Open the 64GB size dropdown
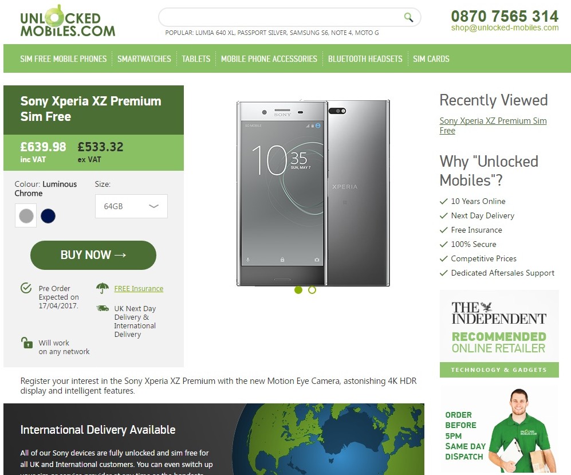Image resolution: width=571 pixels, height=475 pixels. tap(131, 206)
